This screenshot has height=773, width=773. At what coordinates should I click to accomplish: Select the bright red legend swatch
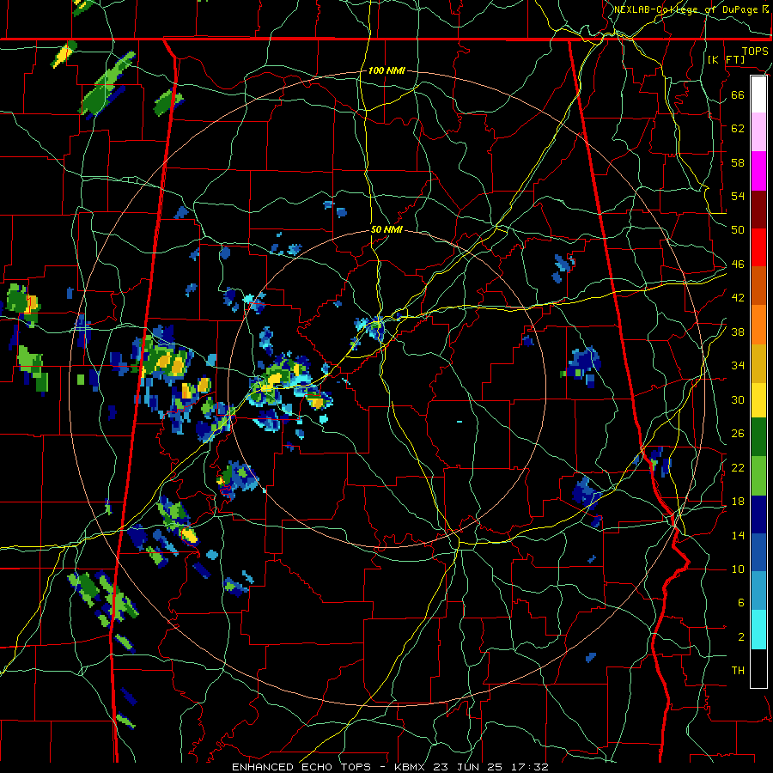tap(758, 248)
